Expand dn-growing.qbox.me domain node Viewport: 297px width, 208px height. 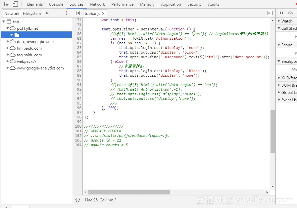(x=8, y=41)
